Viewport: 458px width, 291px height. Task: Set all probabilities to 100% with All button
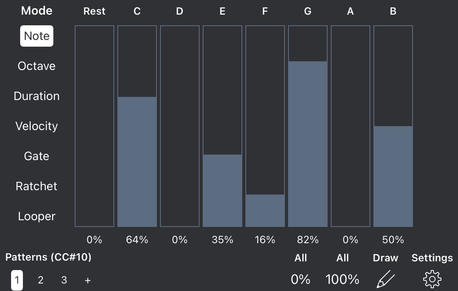point(342,279)
